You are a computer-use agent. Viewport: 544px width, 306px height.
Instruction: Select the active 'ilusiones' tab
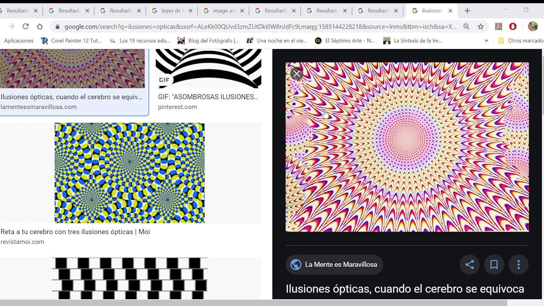point(431,11)
